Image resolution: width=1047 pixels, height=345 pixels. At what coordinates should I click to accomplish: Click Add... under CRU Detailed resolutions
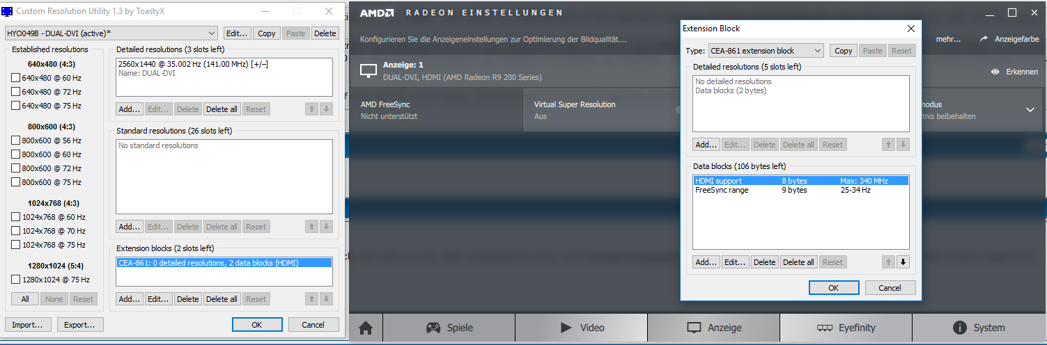click(x=130, y=109)
